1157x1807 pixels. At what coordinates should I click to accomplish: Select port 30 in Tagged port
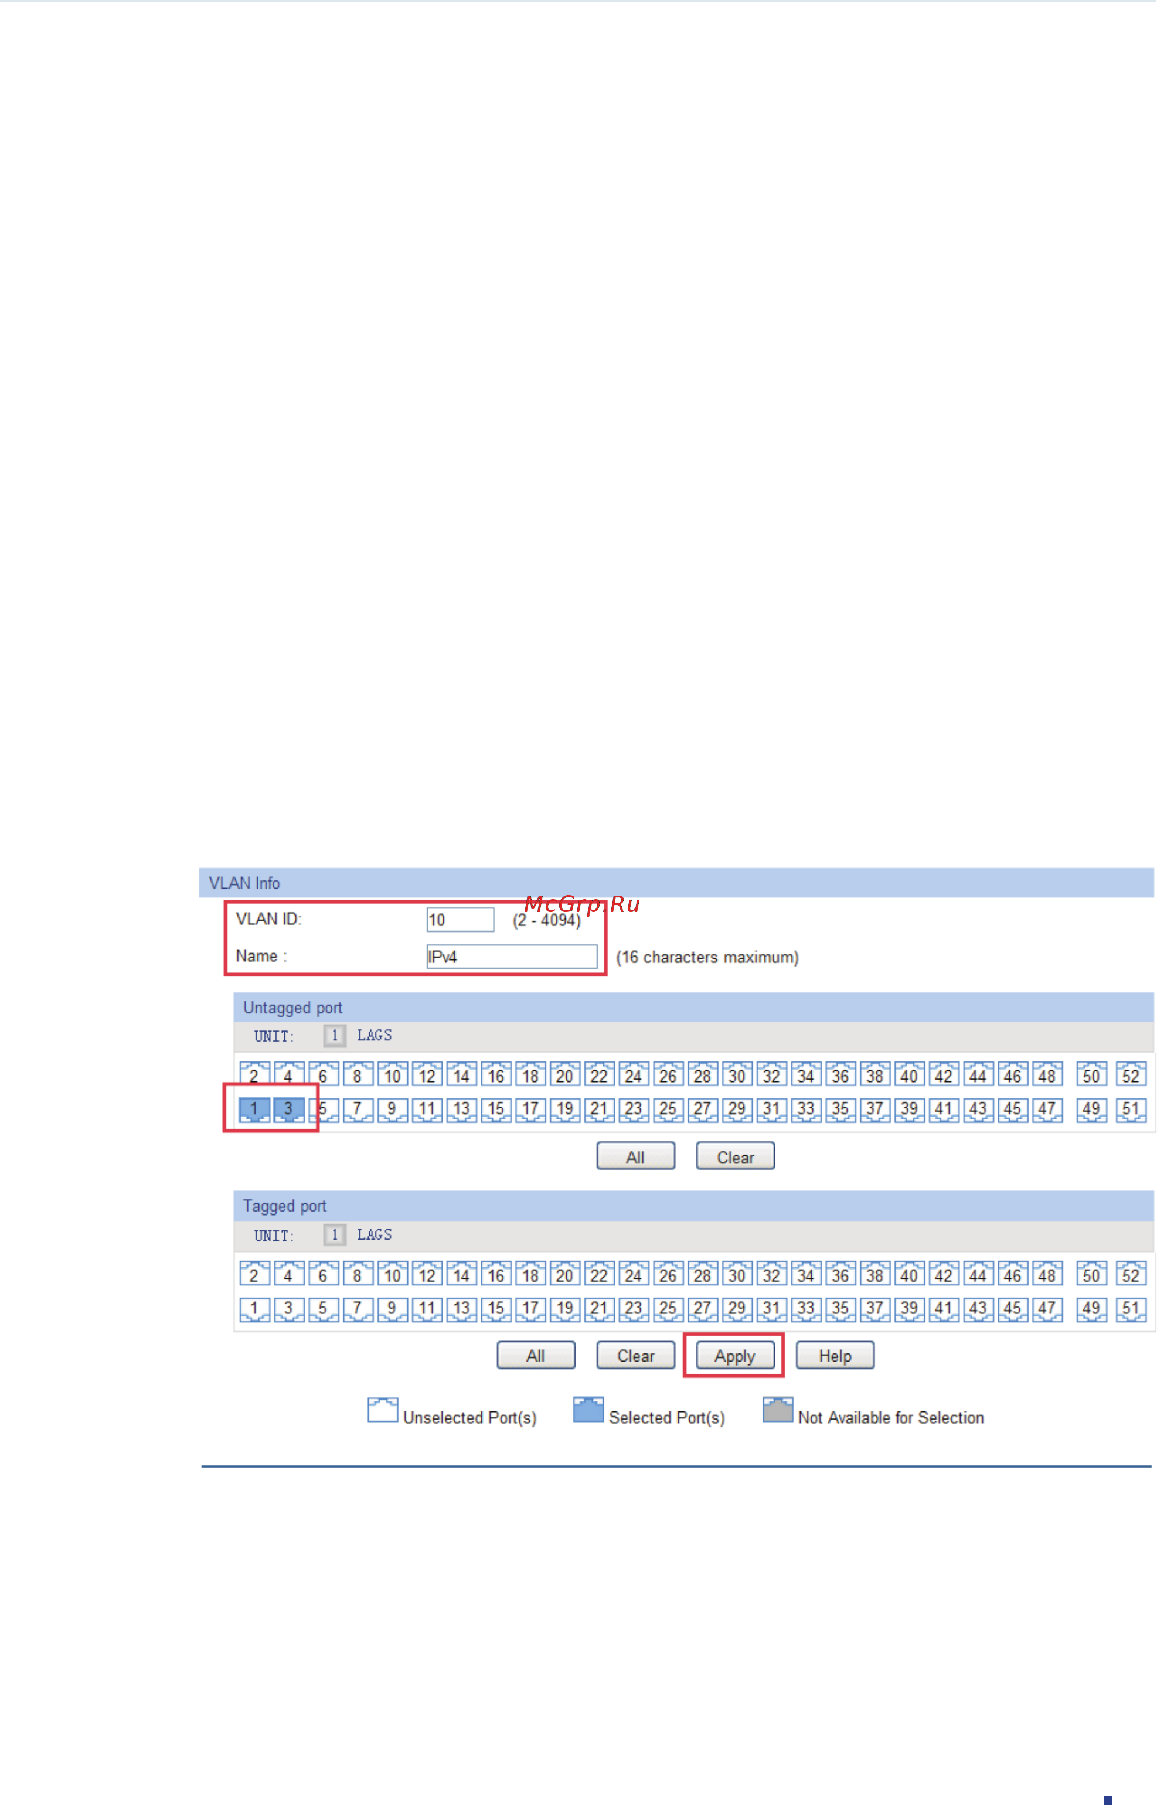(738, 1274)
